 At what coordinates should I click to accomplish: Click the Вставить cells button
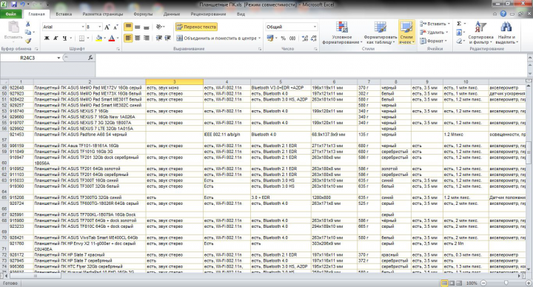coord(435,24)
